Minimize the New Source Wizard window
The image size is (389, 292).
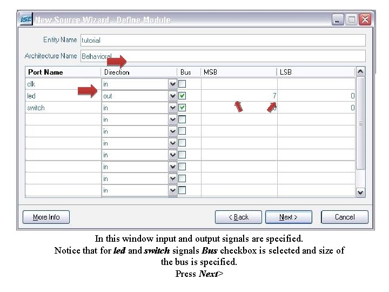click(x=337, y=19)
